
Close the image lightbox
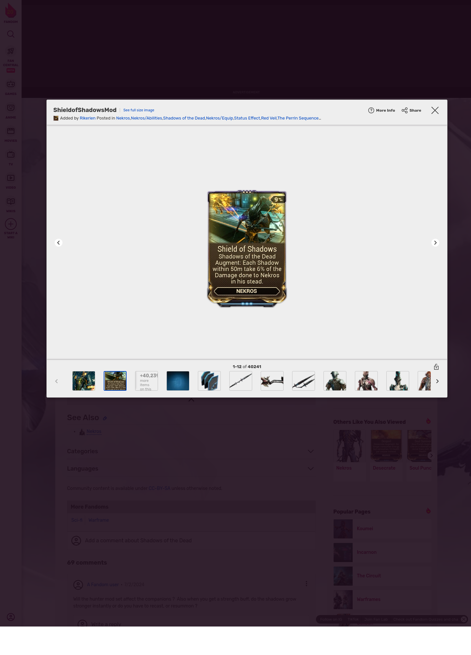(x=435, y=110)
